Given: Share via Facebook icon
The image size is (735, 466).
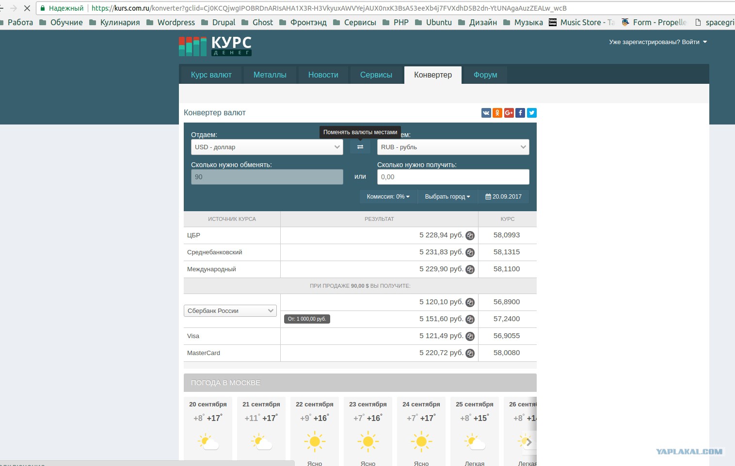Looking at the screenshot, I should (520, 113).
